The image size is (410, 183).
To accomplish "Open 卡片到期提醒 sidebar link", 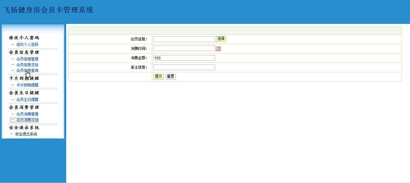I will click(27, 85).
